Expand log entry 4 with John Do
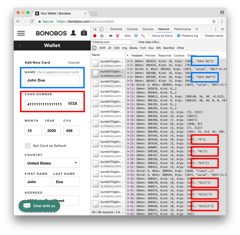 [x=129, y=61]
